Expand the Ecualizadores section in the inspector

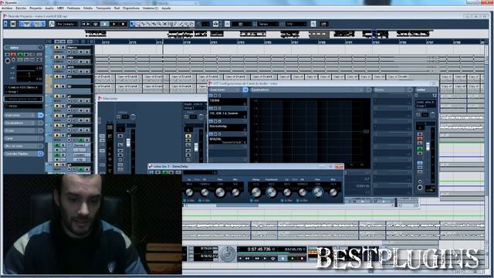click(x=24, y=123)
